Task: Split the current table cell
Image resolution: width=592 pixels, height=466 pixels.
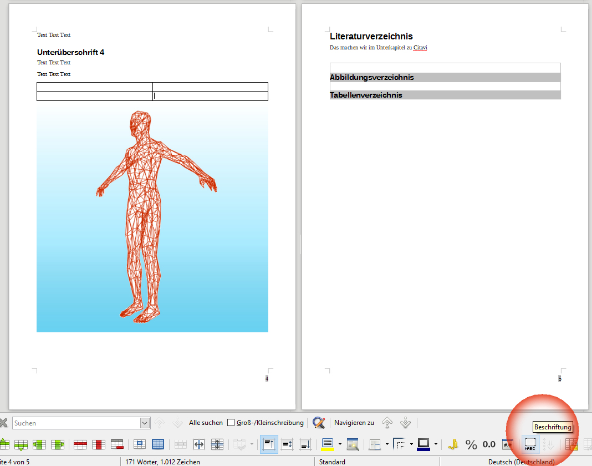Action: pos(199,444)
